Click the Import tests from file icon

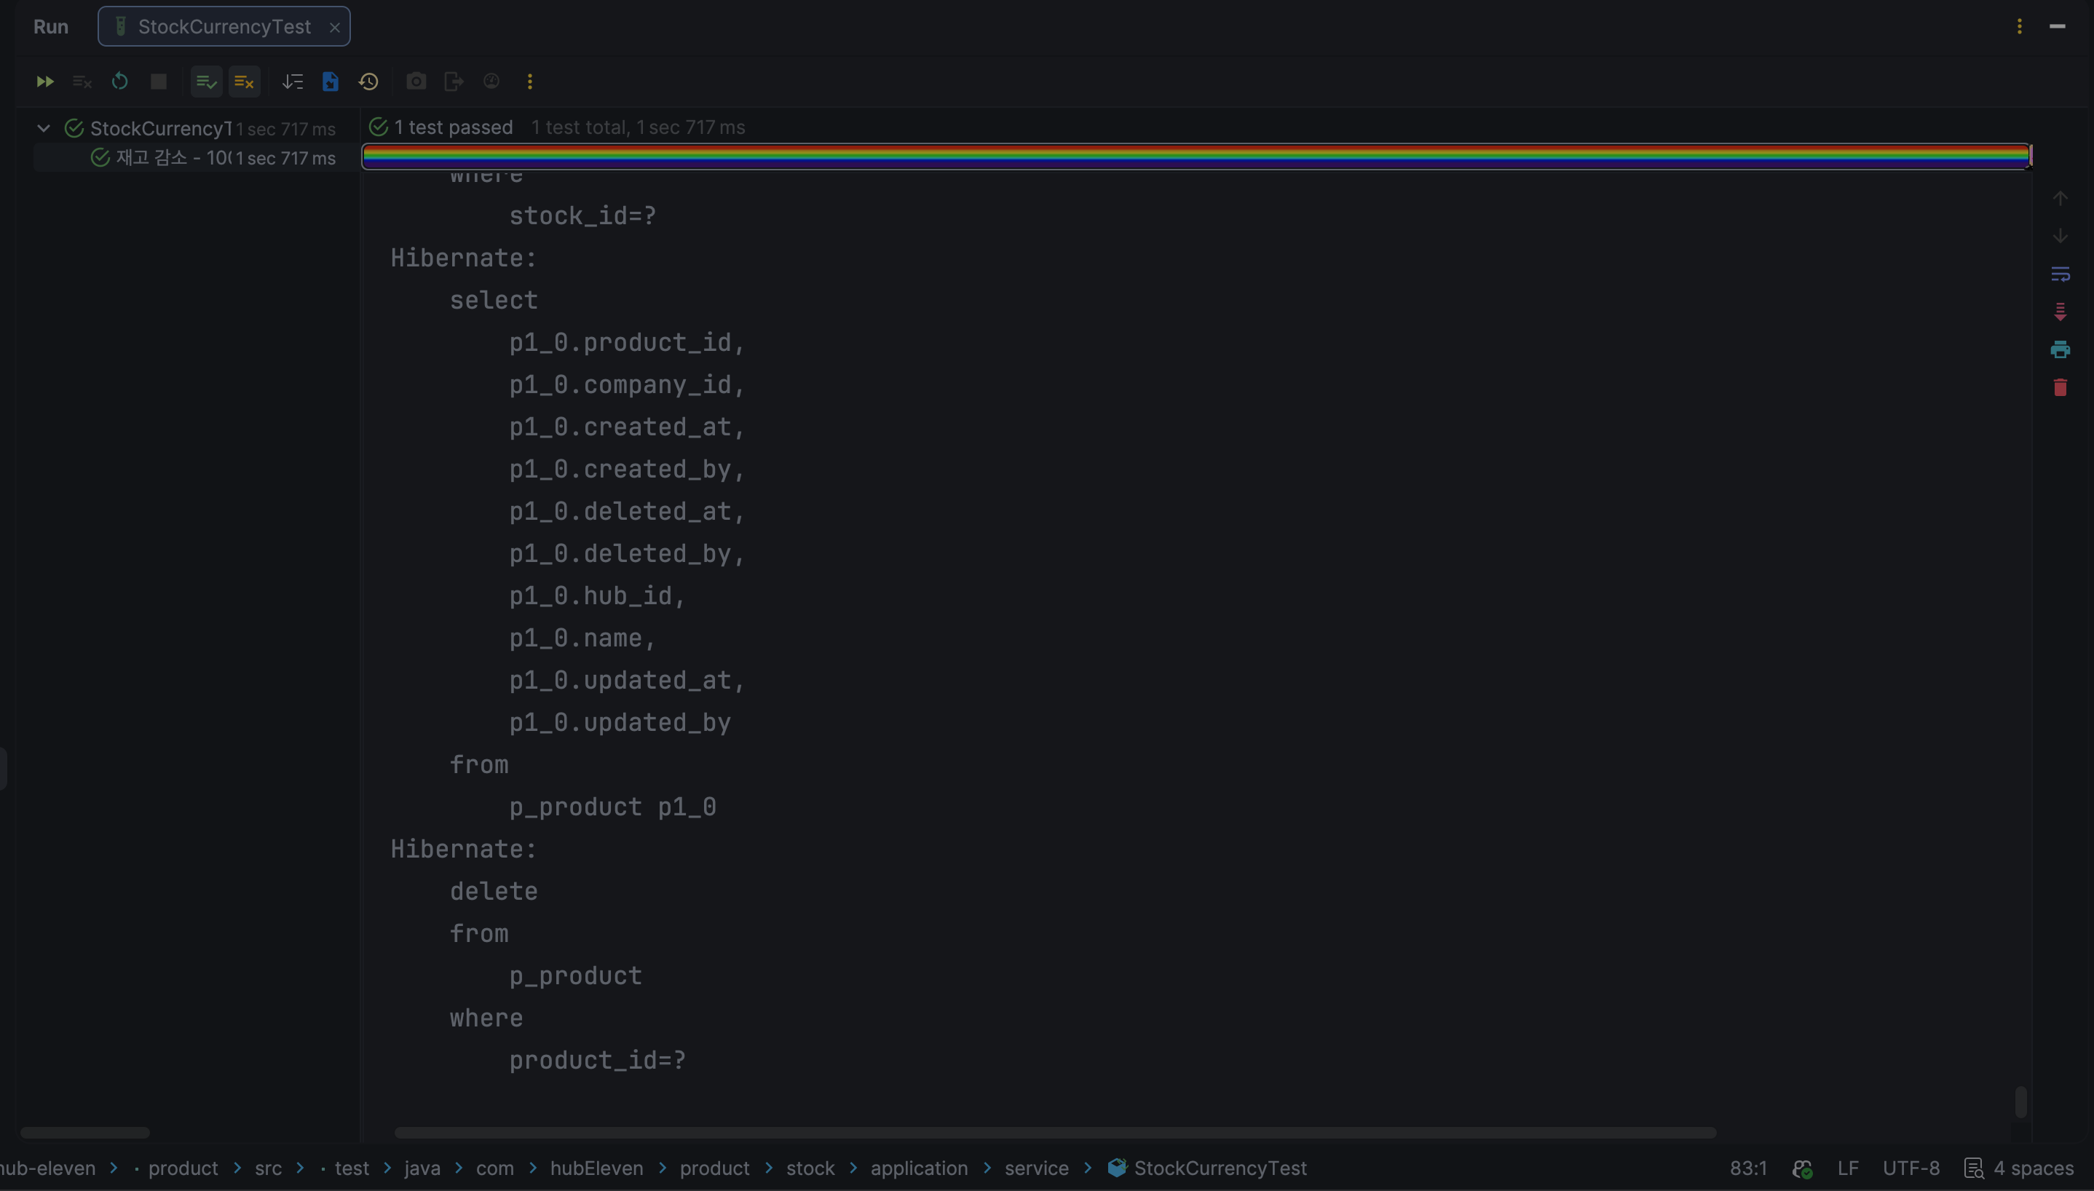pyautogui.click(x=331, y=82)
